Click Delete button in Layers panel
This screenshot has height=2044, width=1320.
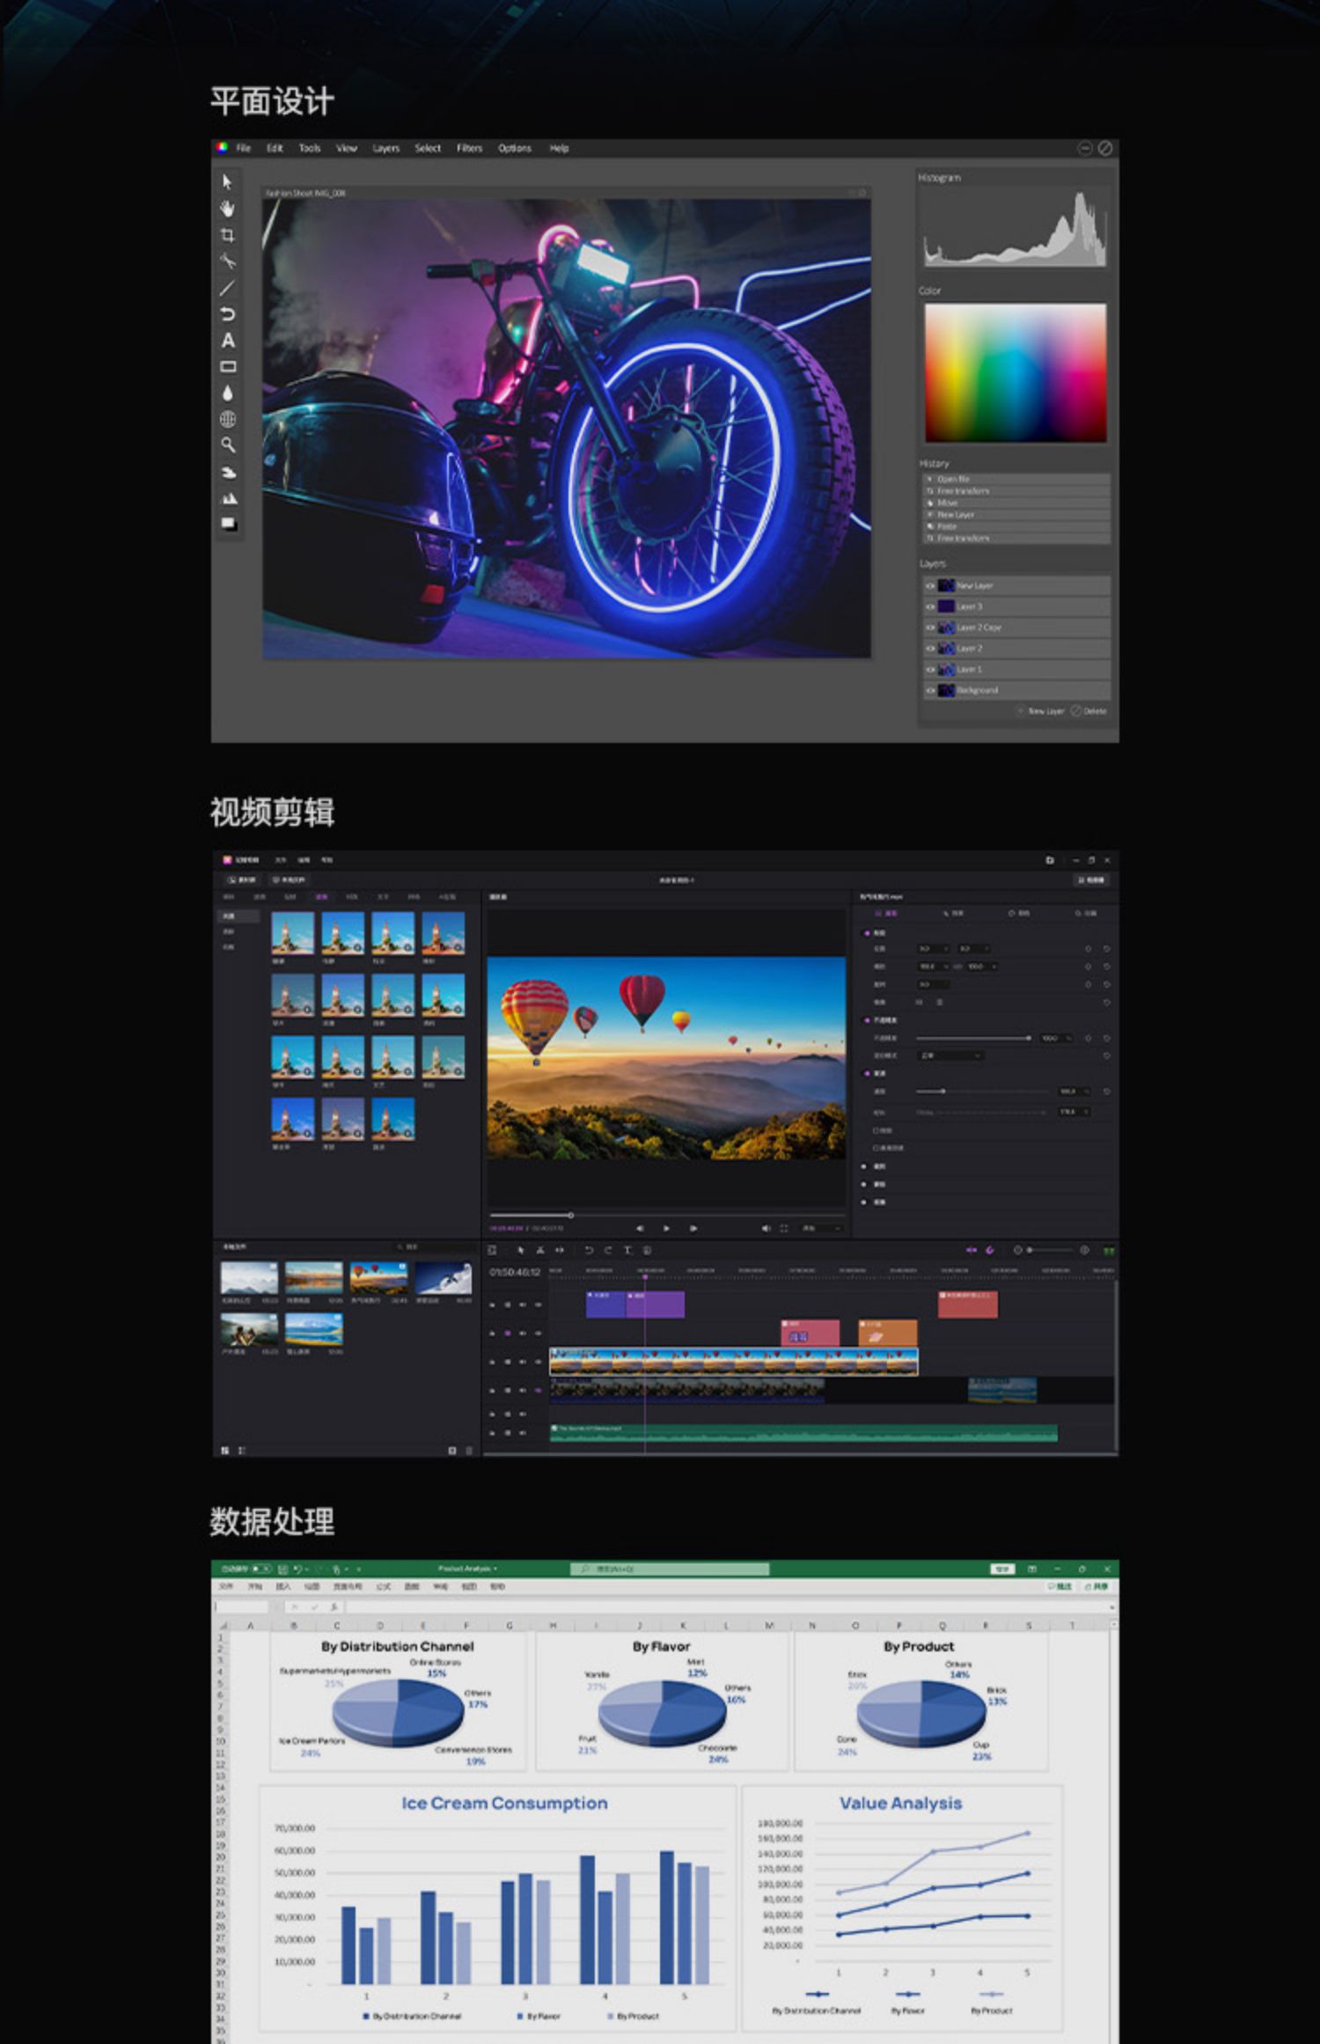1089,711
